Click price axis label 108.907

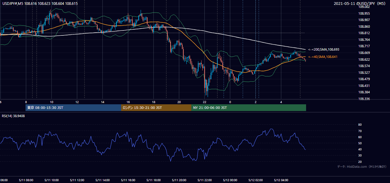pos(364,20)
